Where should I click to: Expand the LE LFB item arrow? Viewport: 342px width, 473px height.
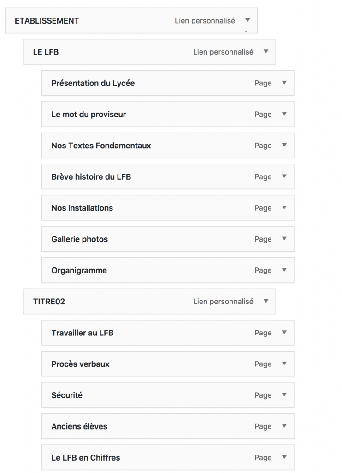266,52
